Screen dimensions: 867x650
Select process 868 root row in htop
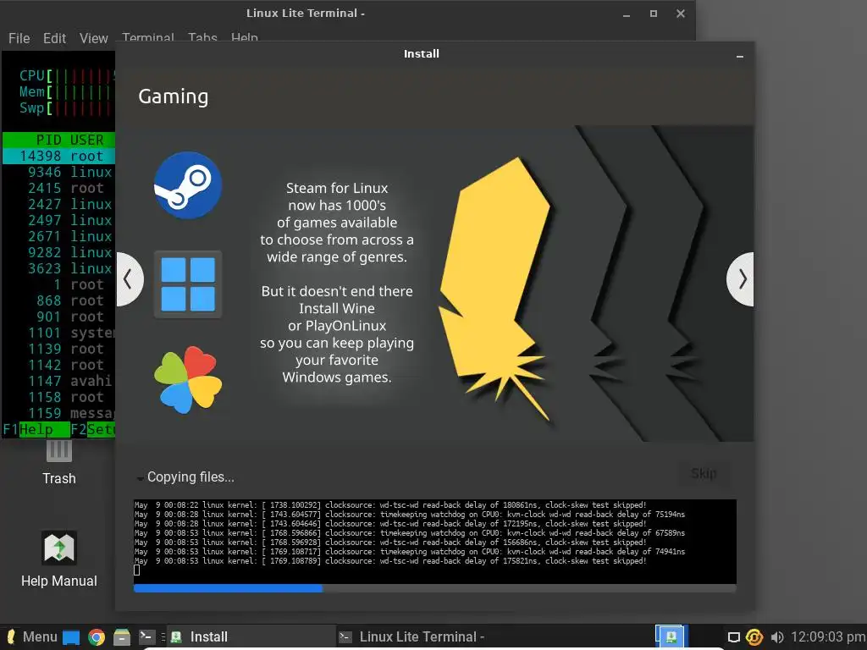coord(58,300)
